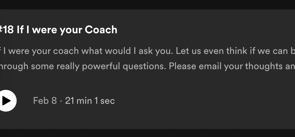Click the "21 min 1 sec" duration label
This screenshot has width=295, height=137.
[x=90, y=101]
